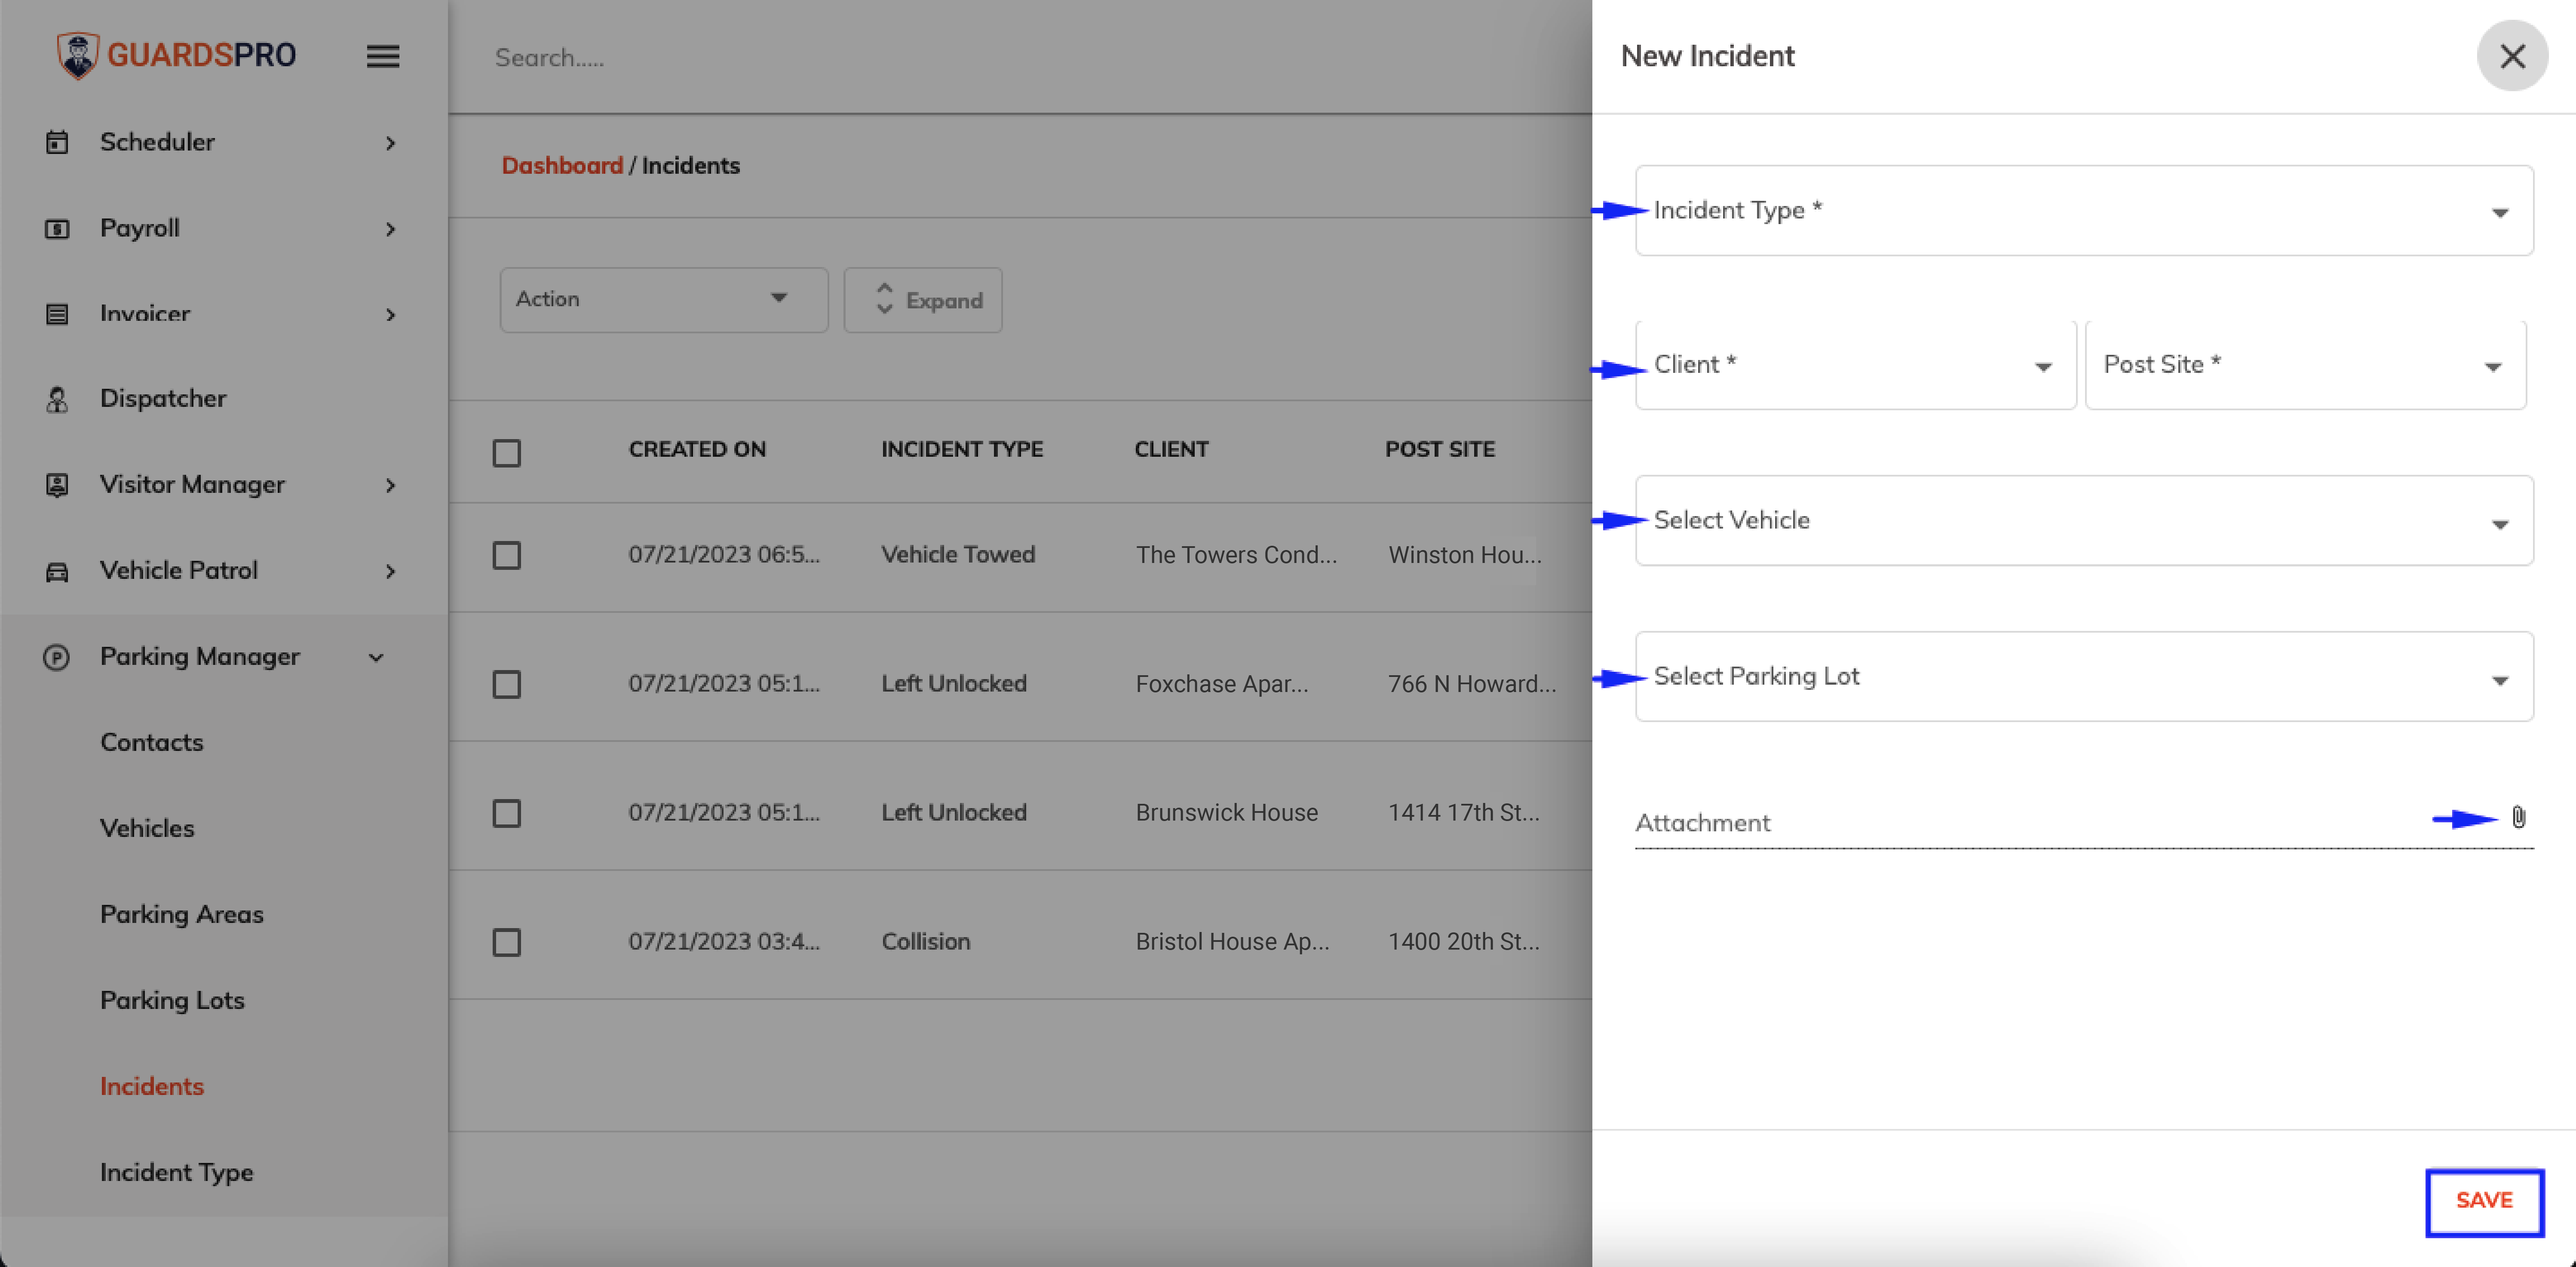The width and height of the screenshot is (2576, 1267).
Task: Sort by INCIDENT TYPE column header
Action: pyautogui.click(x=962, y=450)
